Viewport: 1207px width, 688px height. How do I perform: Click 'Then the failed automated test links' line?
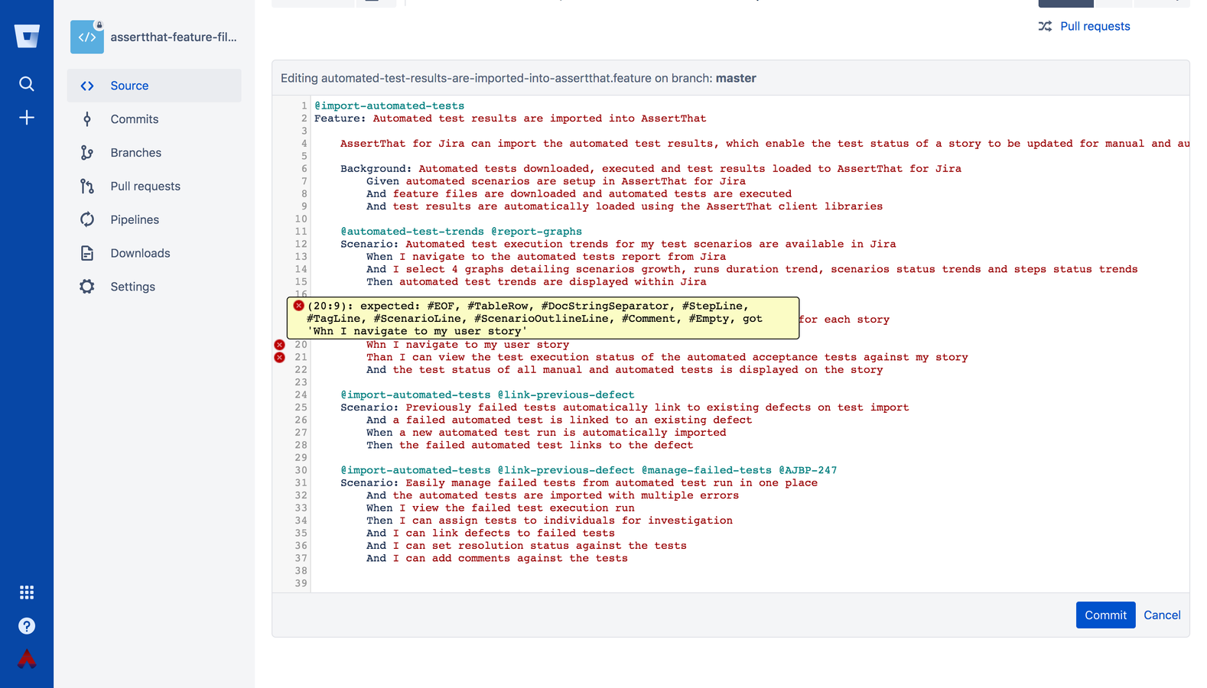pyautogui.click(x=530, y=445)
